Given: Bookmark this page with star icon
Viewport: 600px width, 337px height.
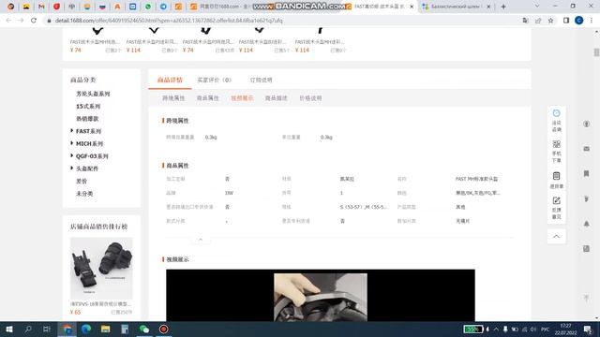Looking at the screenshot, I should pos(550,21).
